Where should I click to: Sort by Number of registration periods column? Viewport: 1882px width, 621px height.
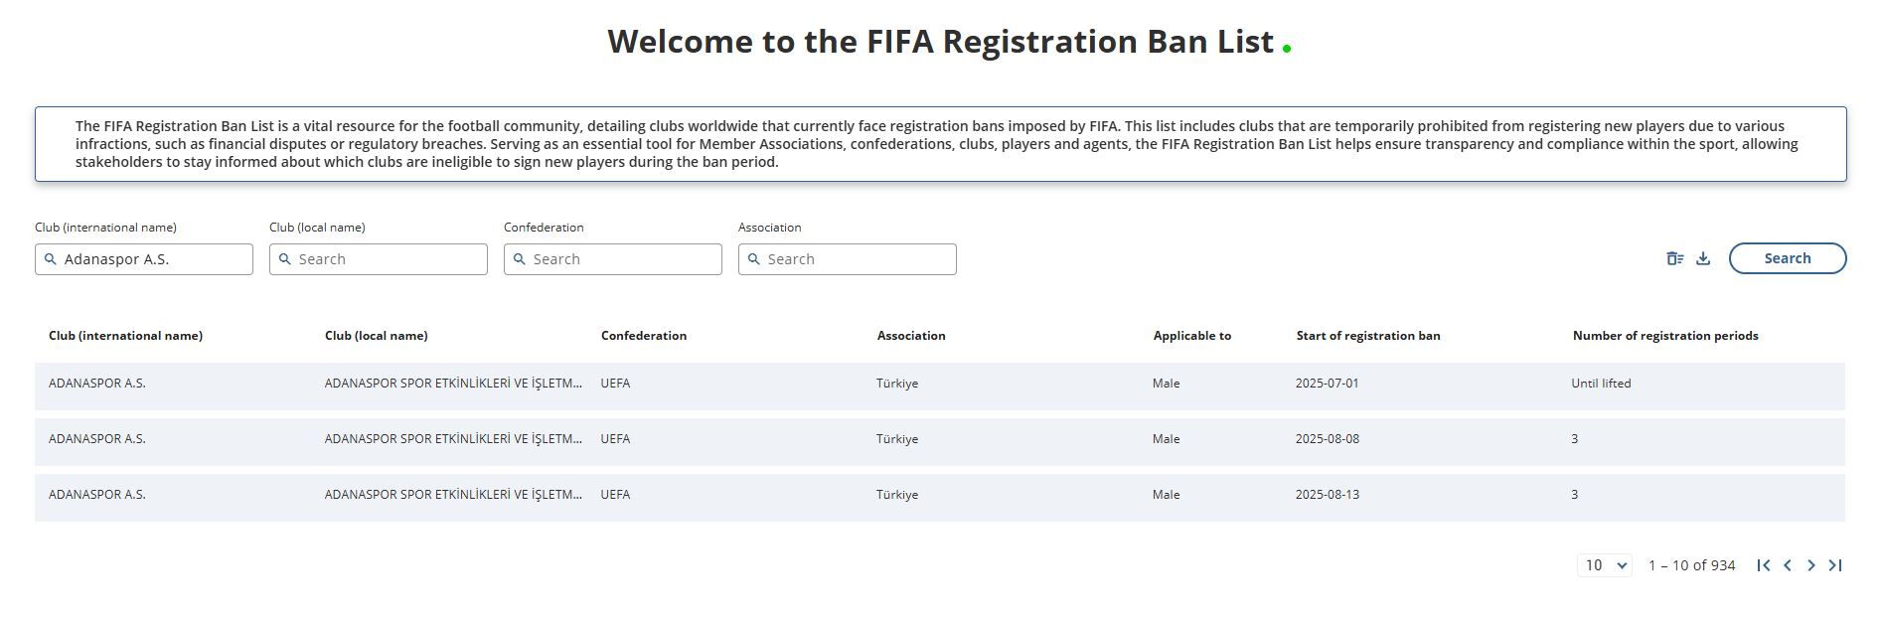(x=1665, y=336)
